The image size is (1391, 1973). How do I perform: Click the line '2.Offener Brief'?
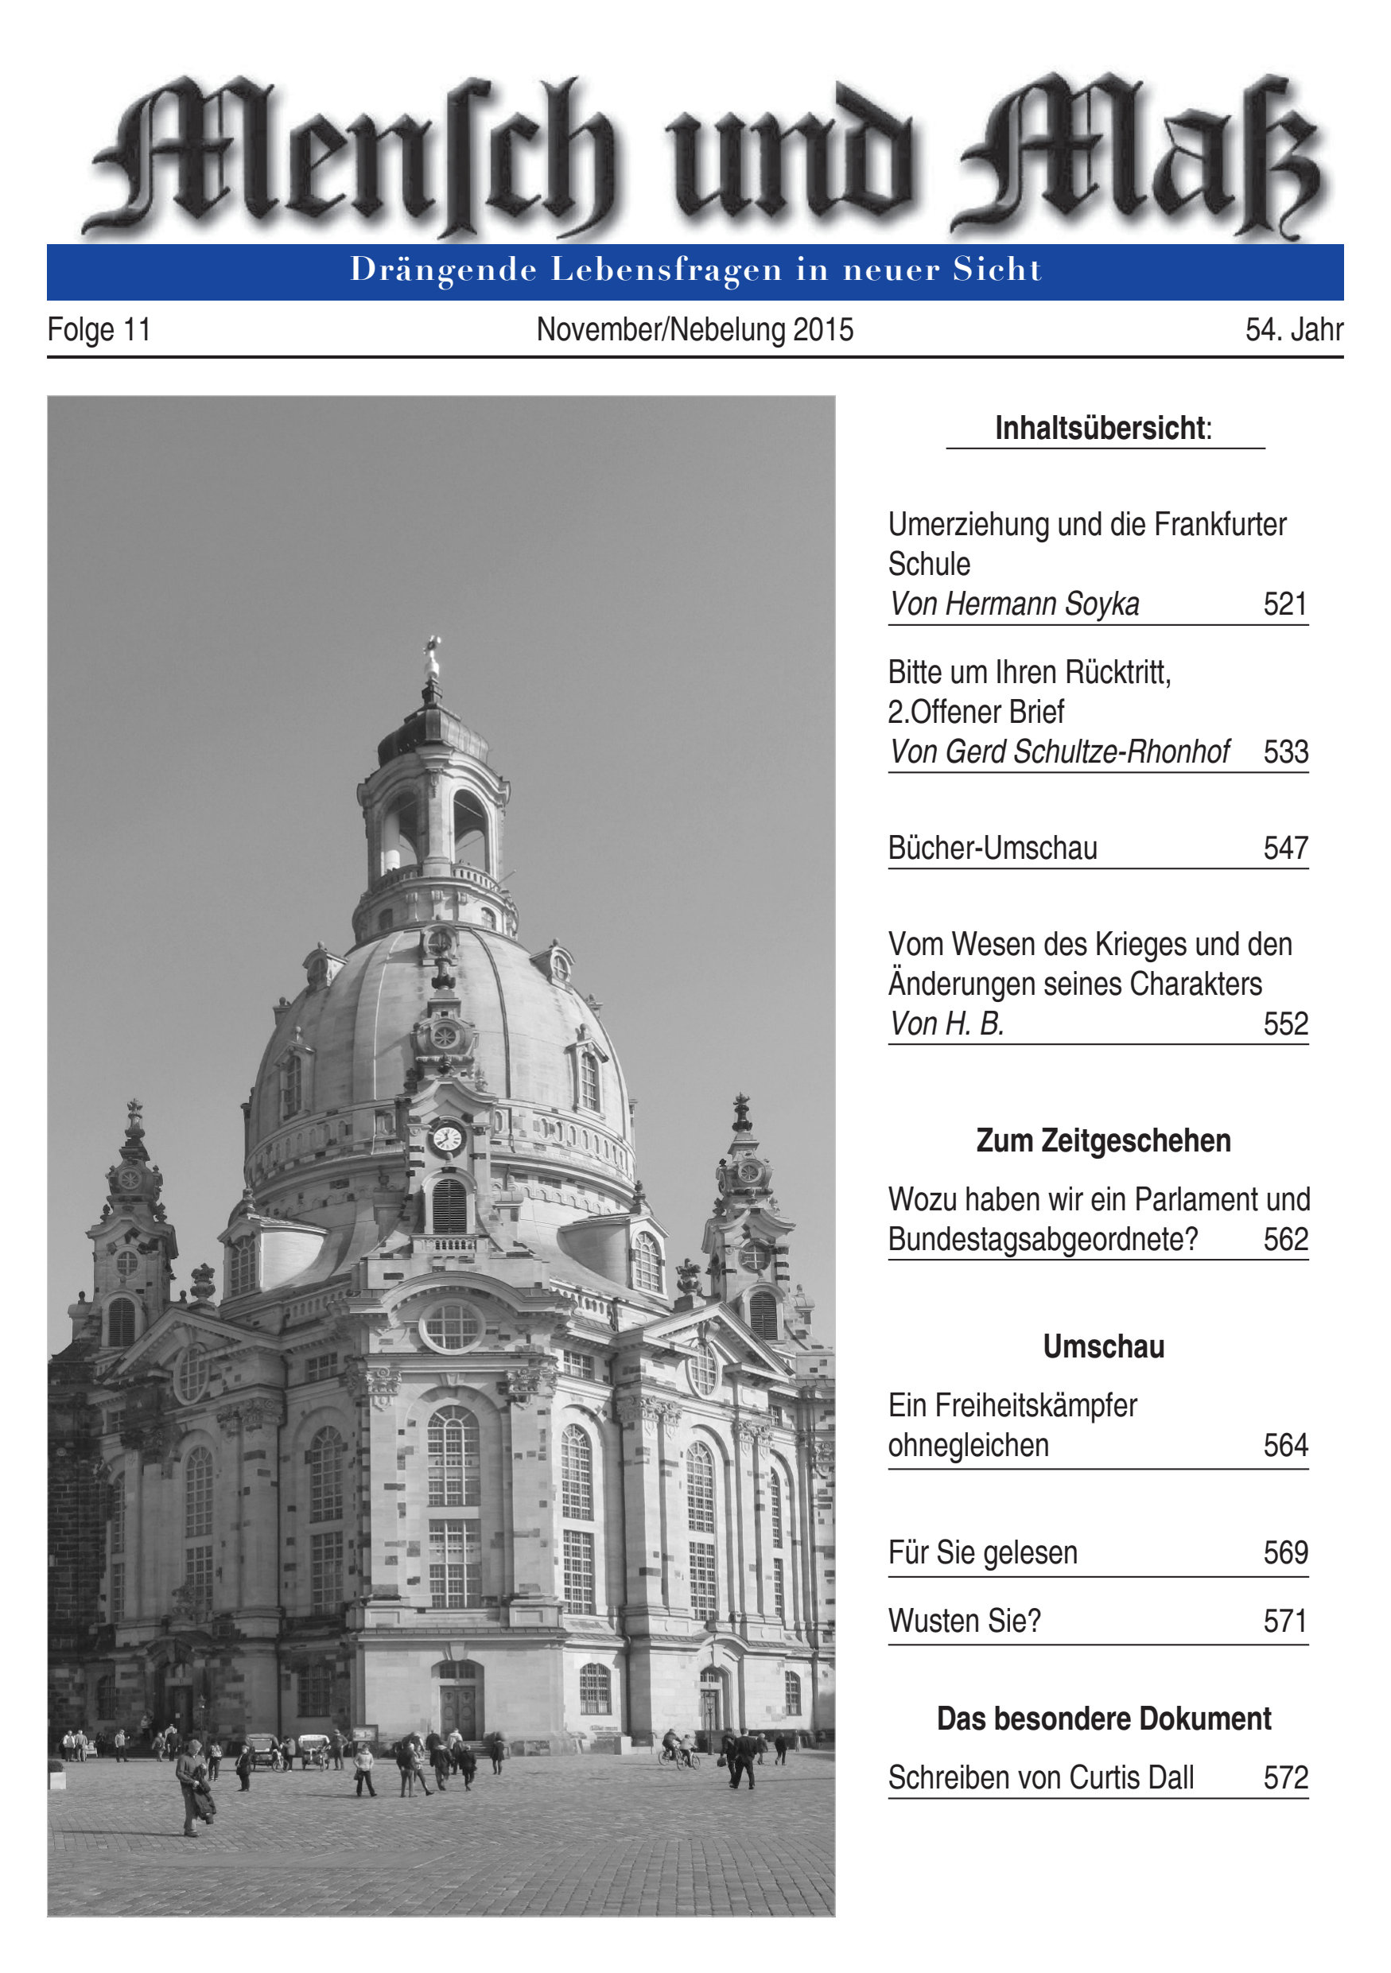click(x=976, y=712)
